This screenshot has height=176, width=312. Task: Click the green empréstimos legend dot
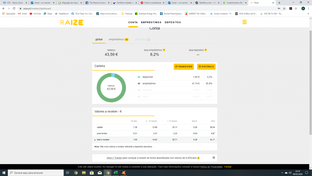139,83
